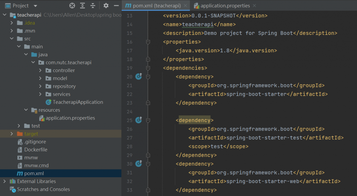Select the mvnw script file
Viewport: 357px width, 196px height.
click(31, 158)
